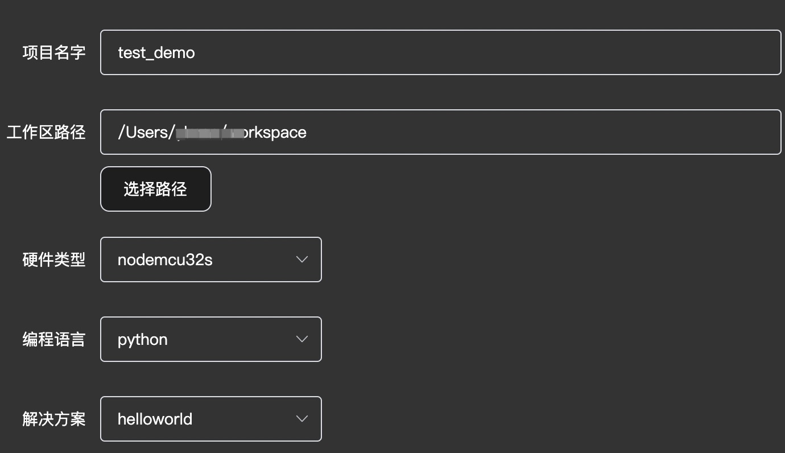The width and height of the screenshot is (785, 453).
Task: Expand the hardware type dropdown showing nodemcu32s
Action: click(210, 260)
